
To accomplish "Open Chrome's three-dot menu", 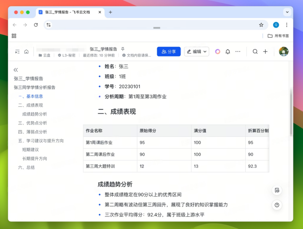I will pos(287,25).
